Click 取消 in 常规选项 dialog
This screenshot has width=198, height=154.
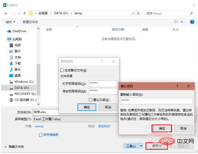point(108,107)
